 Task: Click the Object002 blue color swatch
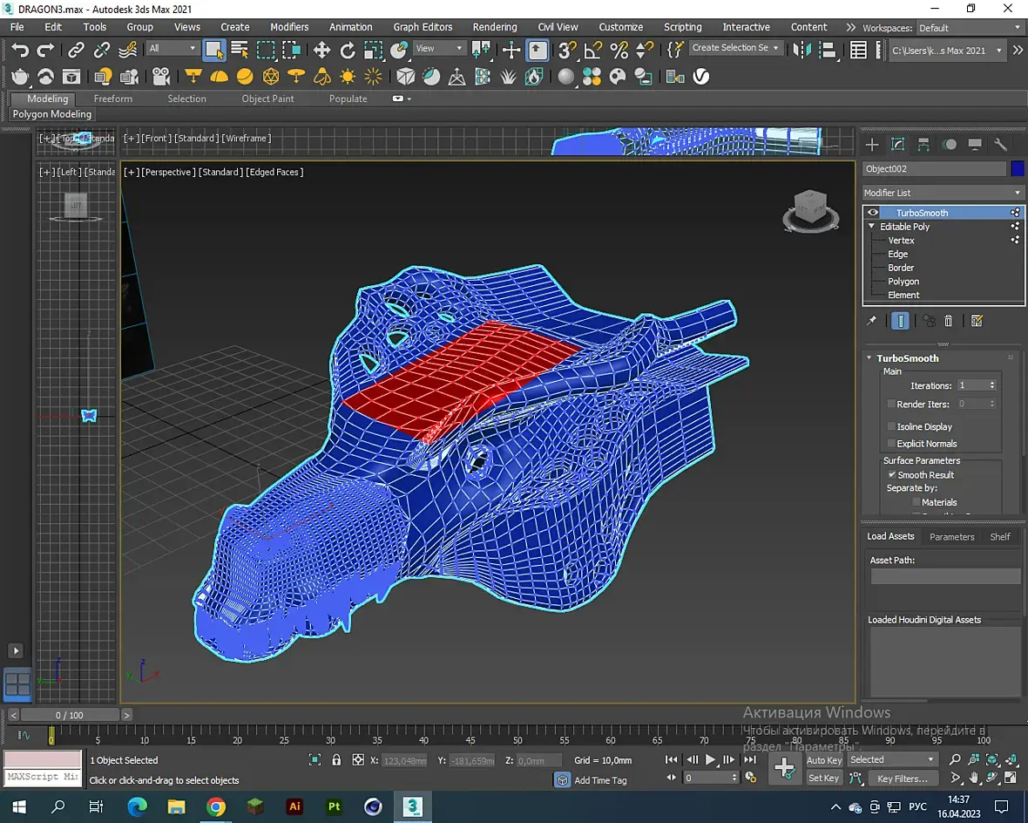[x=1018, y=168]
